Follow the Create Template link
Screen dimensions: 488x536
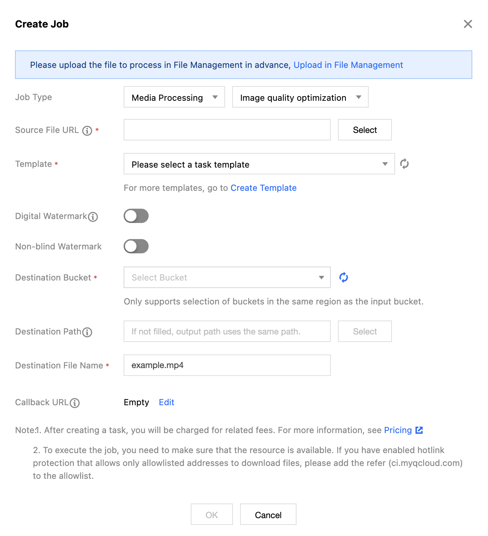[x=263, y=188]
